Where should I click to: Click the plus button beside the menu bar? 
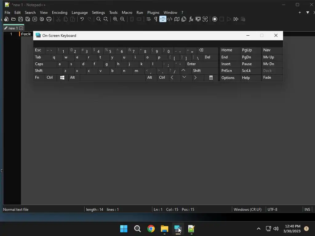pos(300,12)
